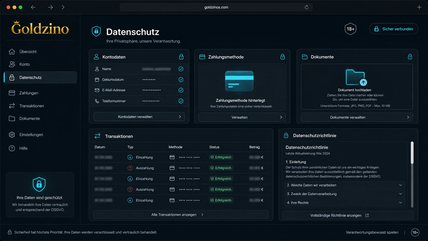Toggle the Telefonnummer verification checkmark
The width and height of the screenshot is (428, 241).
[181, 101]
